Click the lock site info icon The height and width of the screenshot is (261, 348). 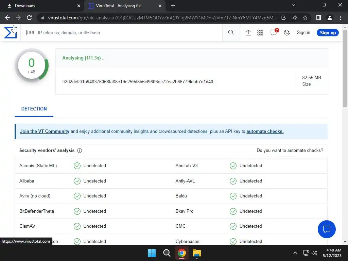(43, 18)
